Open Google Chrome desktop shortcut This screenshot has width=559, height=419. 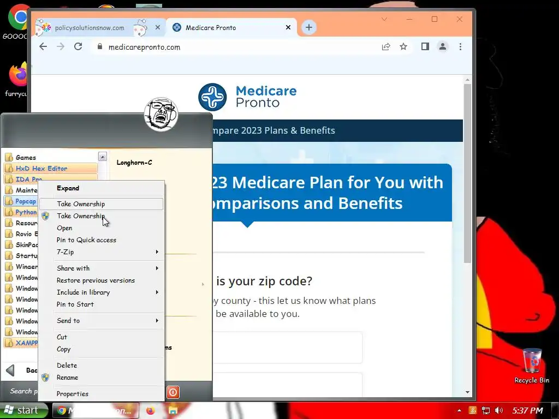(17, 21)
